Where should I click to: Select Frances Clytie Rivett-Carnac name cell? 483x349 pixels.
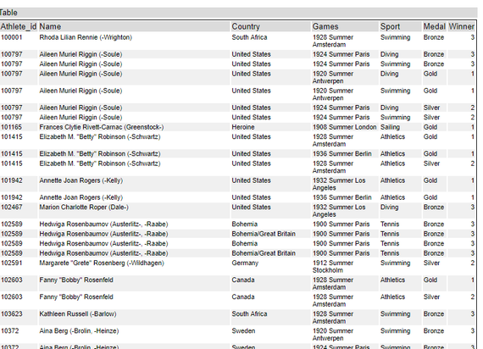coord(134,127)
